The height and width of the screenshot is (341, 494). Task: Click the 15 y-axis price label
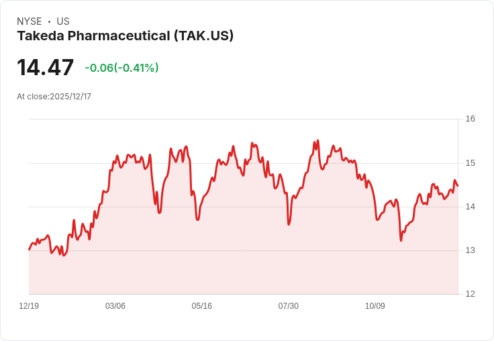point(470,163)
